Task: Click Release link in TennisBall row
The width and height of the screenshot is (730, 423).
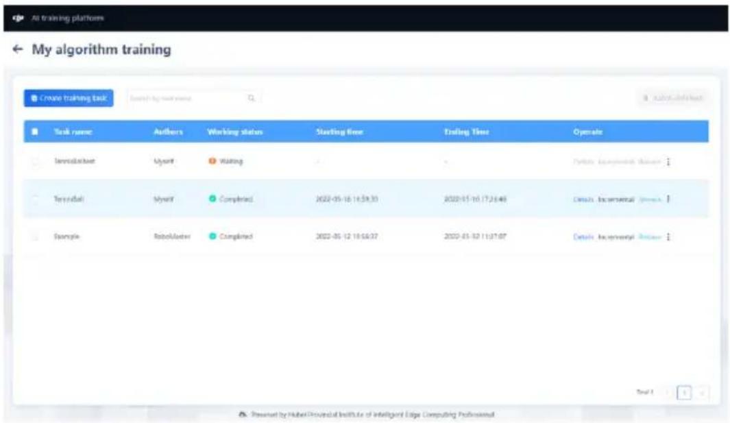Action: click(650, 200)
